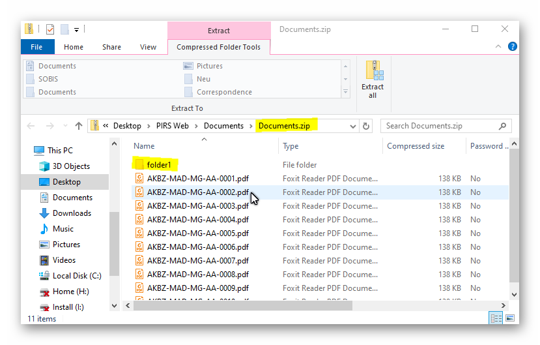Viewport: 540px width, 345px height.
Task: Select the Install (I:) network drive
Action: click(x=61, y=307)
